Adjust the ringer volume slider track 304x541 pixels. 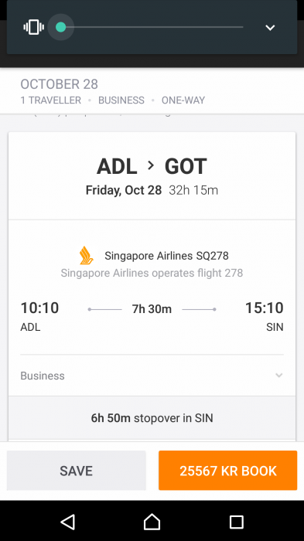152,27
